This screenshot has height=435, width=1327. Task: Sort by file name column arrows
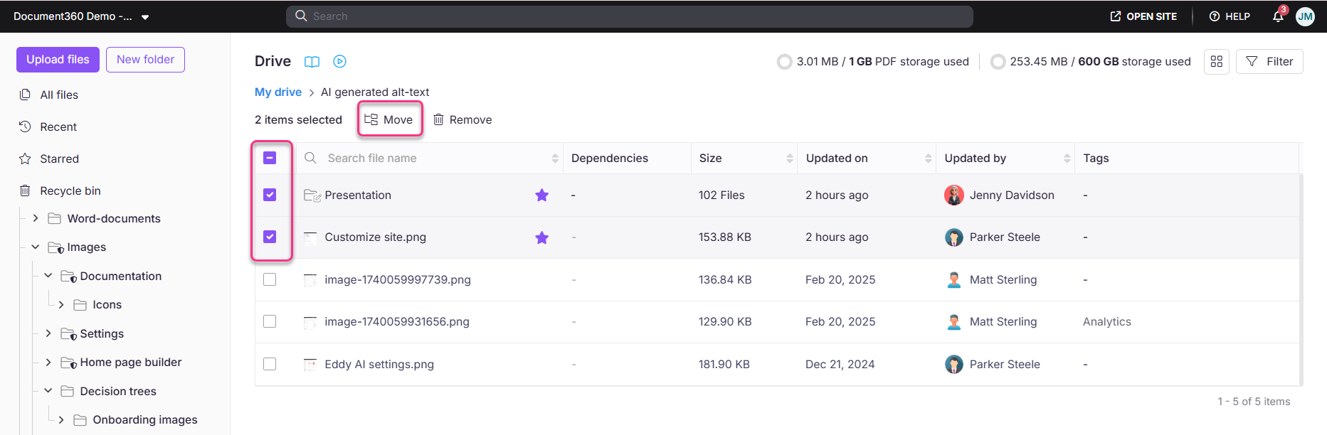[x=555, y=159]
